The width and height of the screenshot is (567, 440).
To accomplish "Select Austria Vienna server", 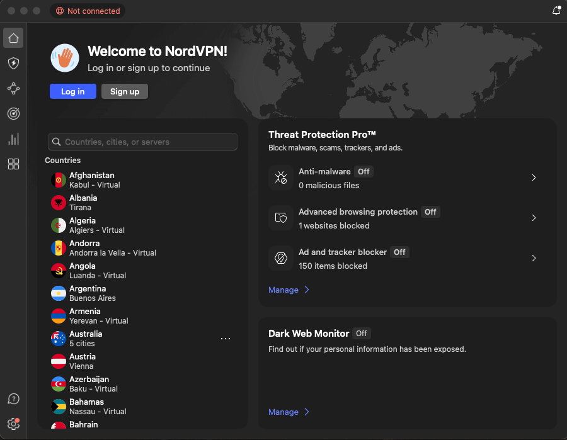I will click(142, 361).
